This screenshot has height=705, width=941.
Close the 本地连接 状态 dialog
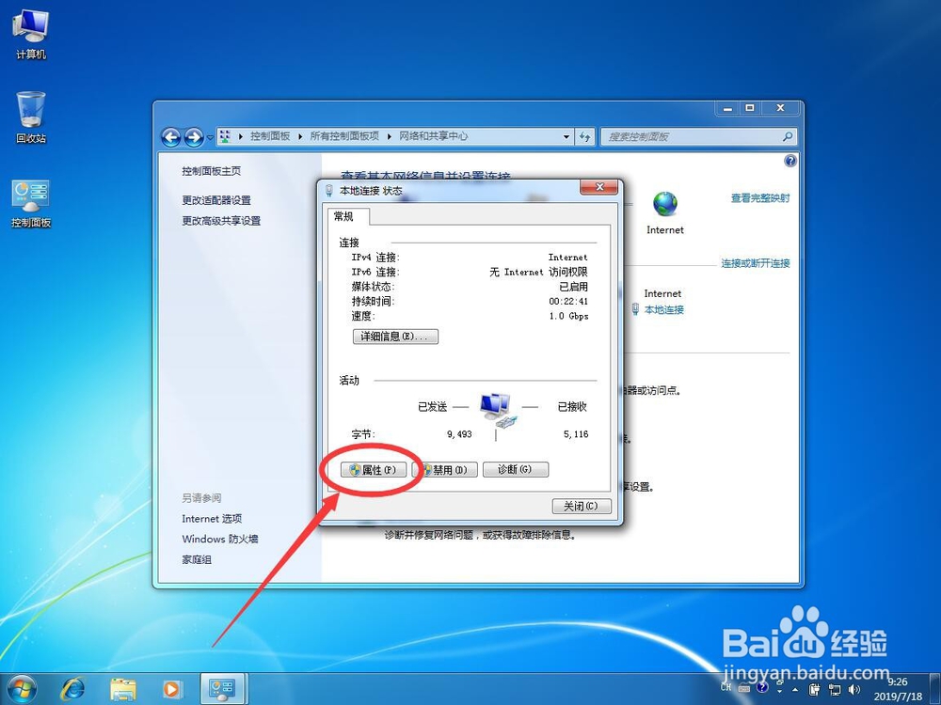tap(598, 187)
